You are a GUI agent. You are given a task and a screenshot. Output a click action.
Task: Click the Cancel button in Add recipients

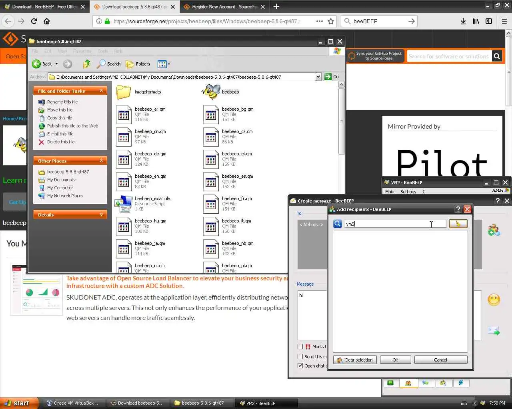[x=440, y=360]
